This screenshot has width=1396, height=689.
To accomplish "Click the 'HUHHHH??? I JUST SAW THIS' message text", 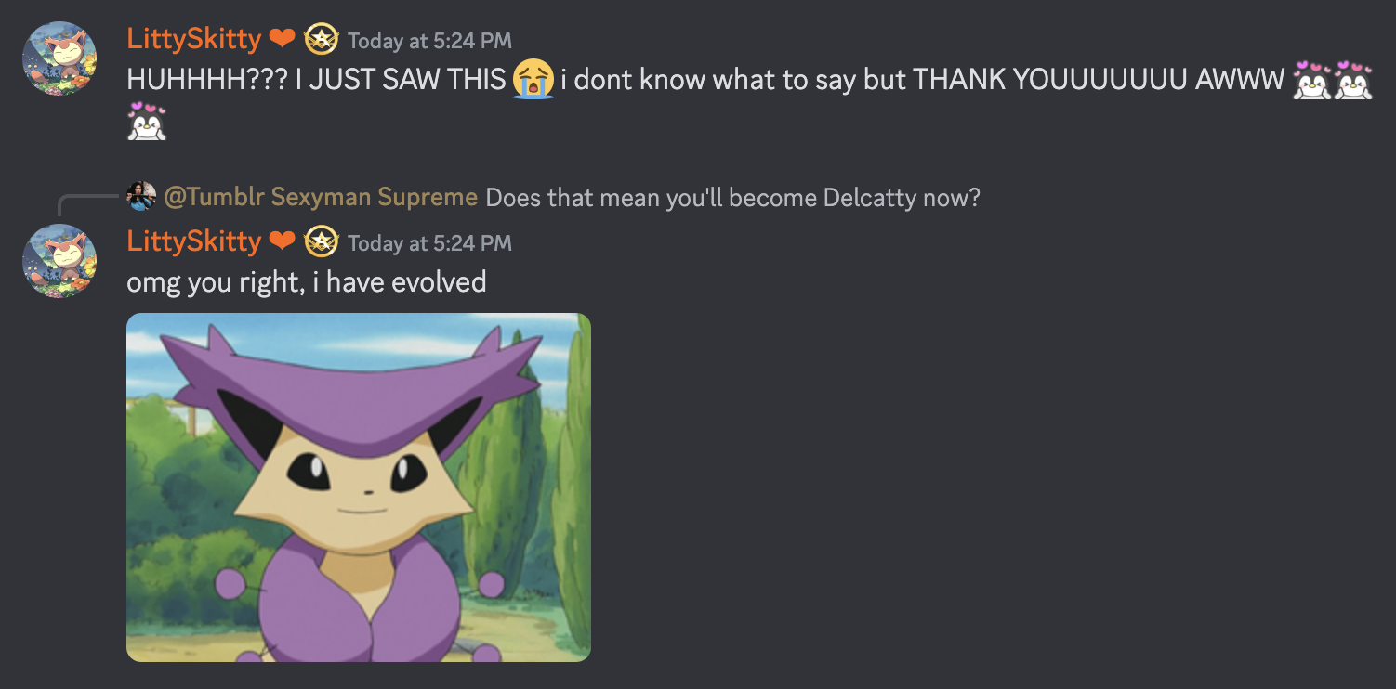I will coord(317,80).
